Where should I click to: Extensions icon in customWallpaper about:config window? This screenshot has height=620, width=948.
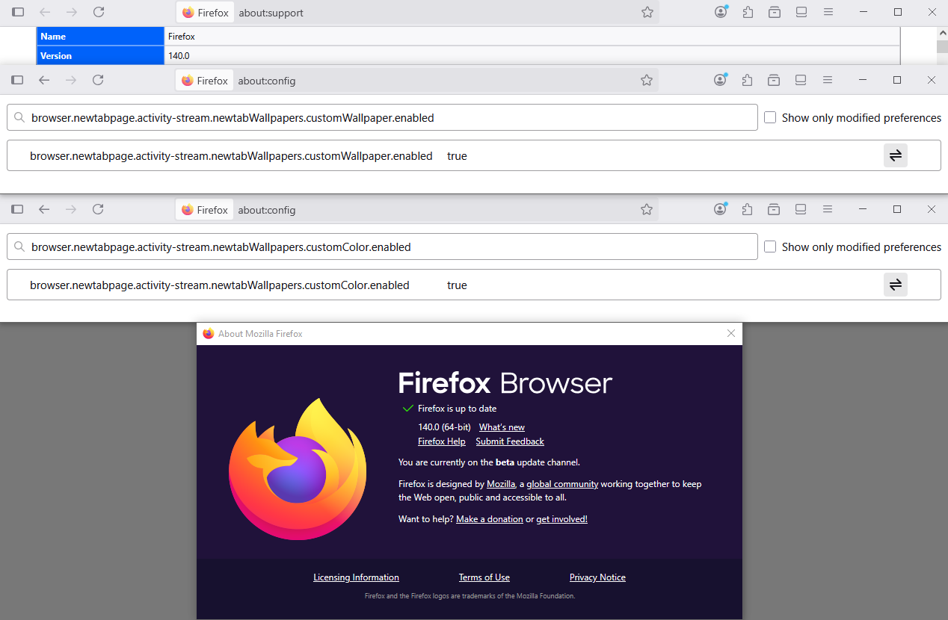(747, 80)
